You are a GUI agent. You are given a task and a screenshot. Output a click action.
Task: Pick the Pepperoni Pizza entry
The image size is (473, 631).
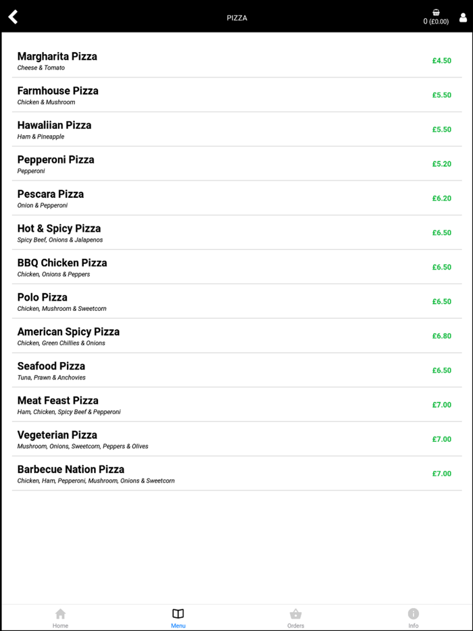point(55,160)
